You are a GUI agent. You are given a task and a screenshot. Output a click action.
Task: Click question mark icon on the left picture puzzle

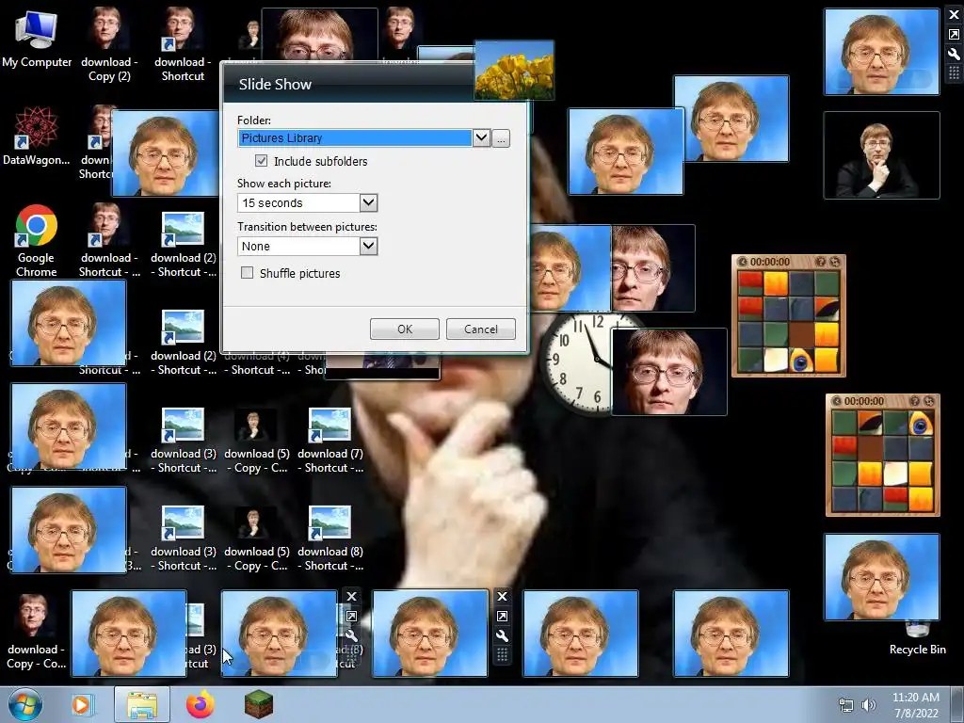coord(820,262)
